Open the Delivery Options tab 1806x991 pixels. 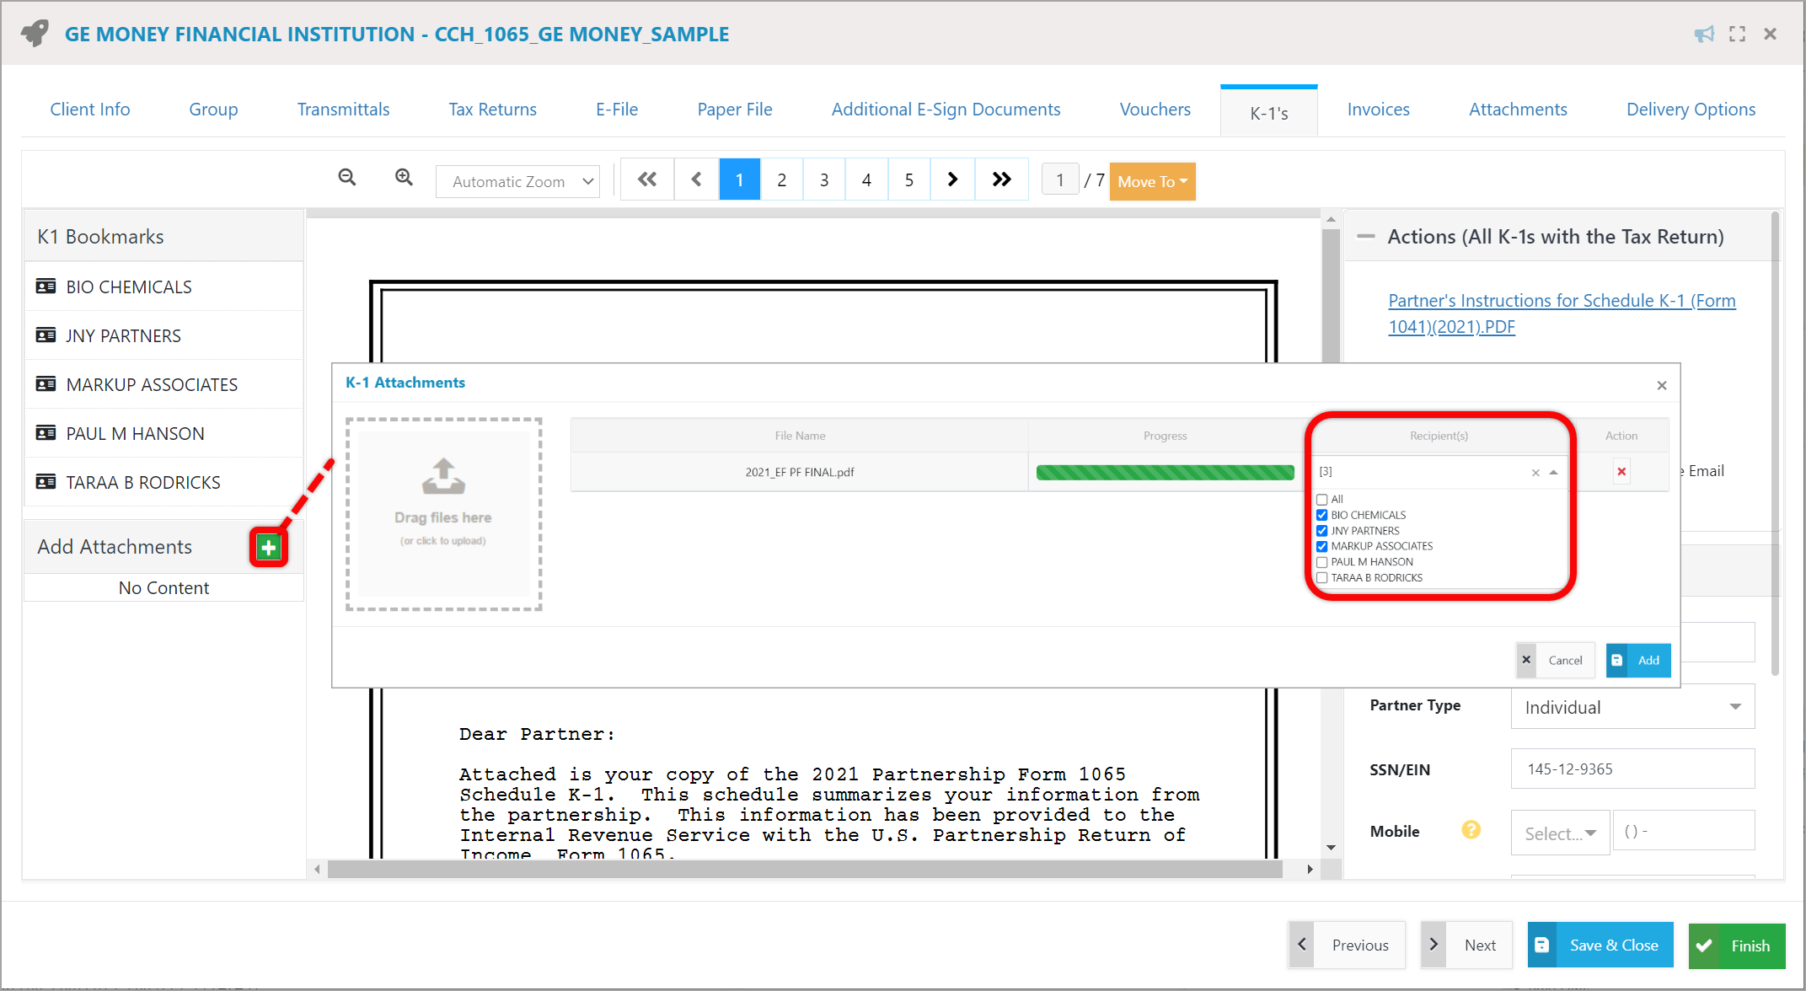pos(1691,110)
